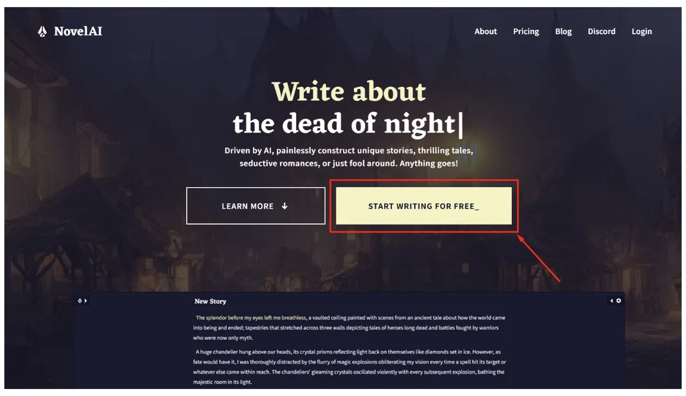Click the 'Driven by AI' description text
Screen dimensions: 686x396
pyautogui.click(x=349, y=157)
